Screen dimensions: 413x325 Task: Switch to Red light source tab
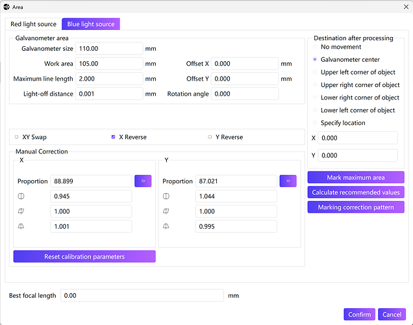click(34, 24)
